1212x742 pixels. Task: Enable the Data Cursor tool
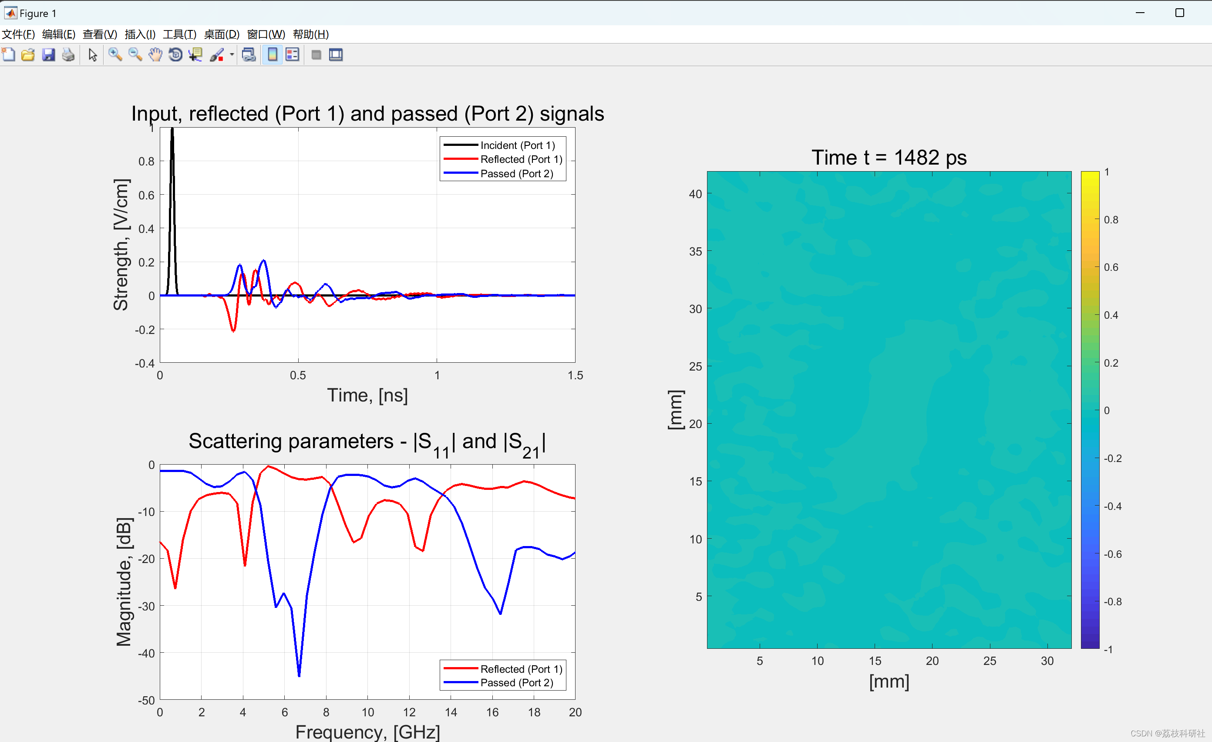tap(196, 54)
